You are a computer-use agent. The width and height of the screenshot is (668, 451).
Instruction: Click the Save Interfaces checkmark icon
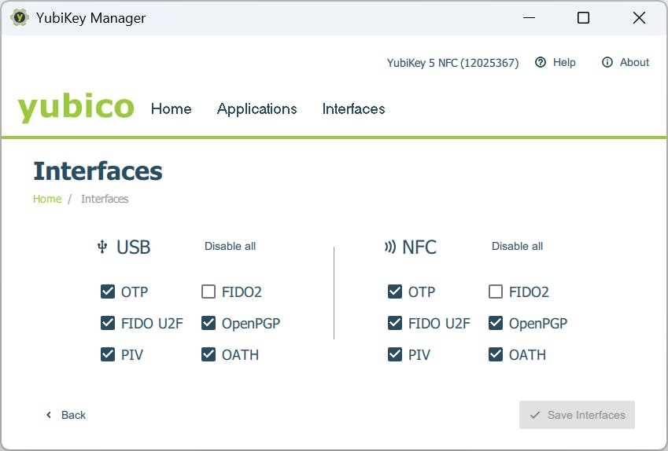pos(535,415)
